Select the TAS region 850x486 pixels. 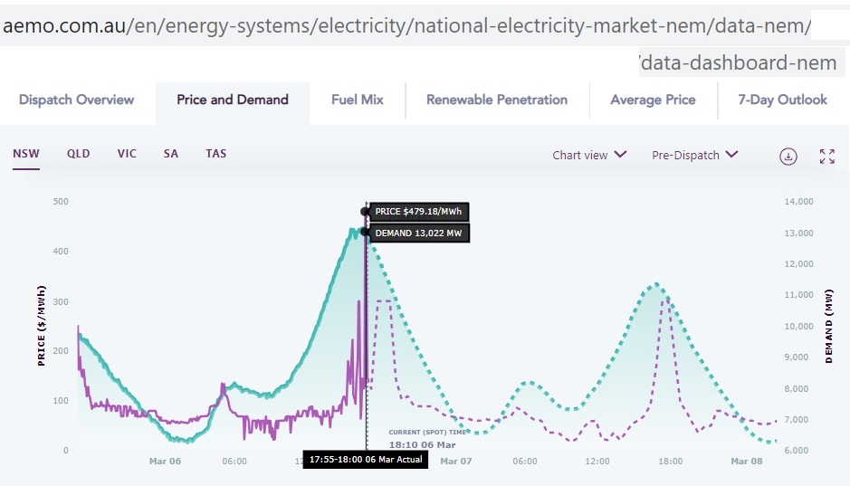[215, 154]
